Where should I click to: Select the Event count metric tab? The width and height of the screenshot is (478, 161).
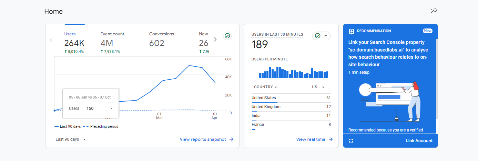(112, 43)
